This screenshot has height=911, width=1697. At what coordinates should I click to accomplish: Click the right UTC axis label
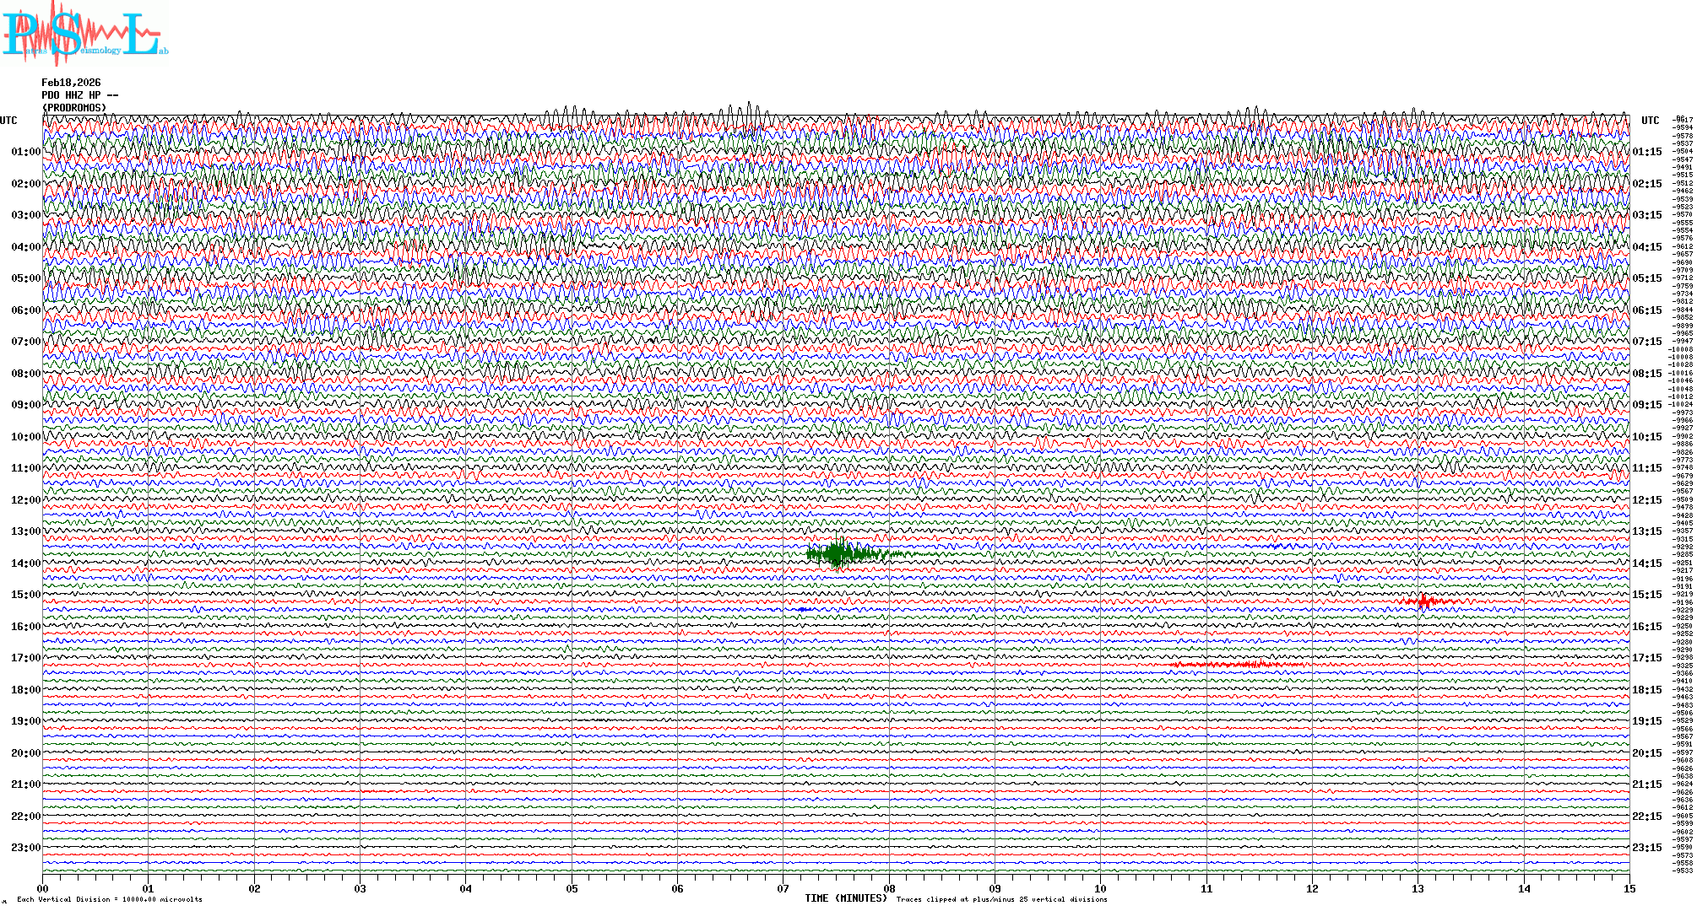coord(1650,121)
